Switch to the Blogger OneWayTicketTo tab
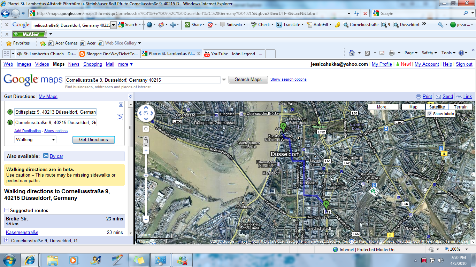 point(108,54)
